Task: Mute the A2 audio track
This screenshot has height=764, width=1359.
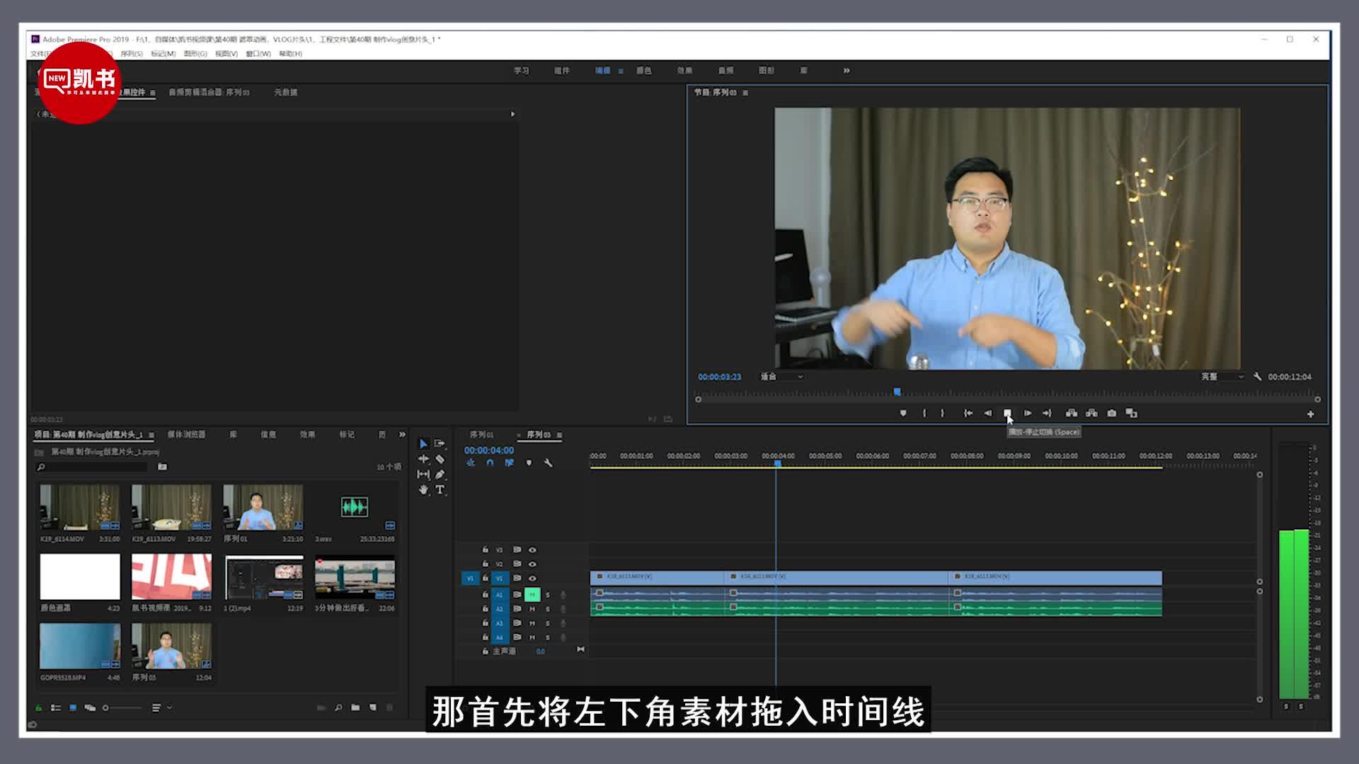Action: pyautogui.click(x=532, y=608)
